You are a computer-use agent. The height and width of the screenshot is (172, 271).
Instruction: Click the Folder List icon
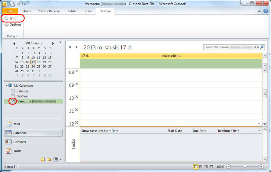pyautogui.click(x=49, y=159)
